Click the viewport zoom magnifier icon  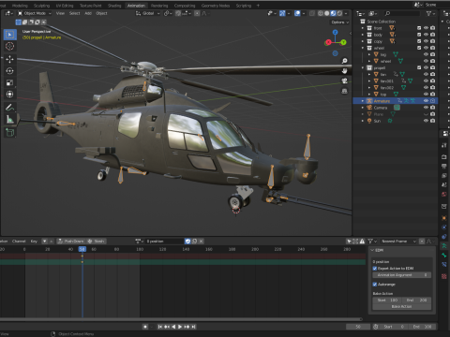point(344,61)
